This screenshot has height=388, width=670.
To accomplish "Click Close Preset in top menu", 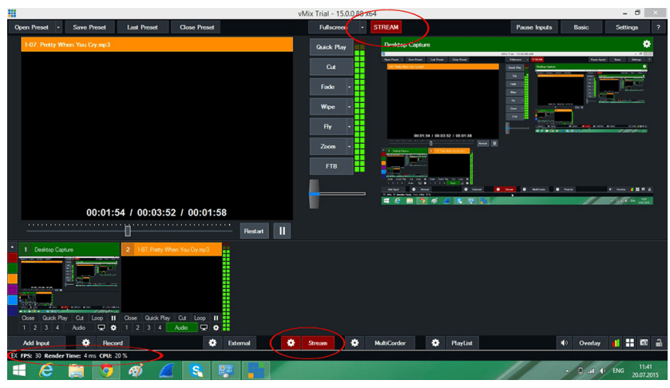I will (x=196, y=27).
